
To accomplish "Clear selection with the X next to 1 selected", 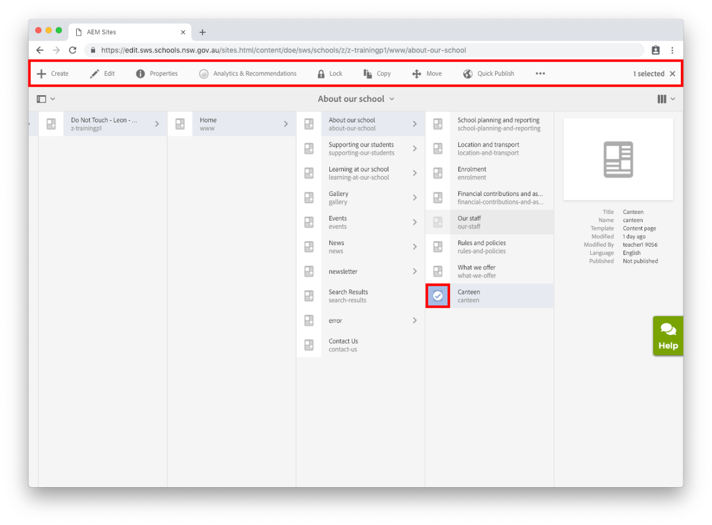I will click(x=673, y=73).
